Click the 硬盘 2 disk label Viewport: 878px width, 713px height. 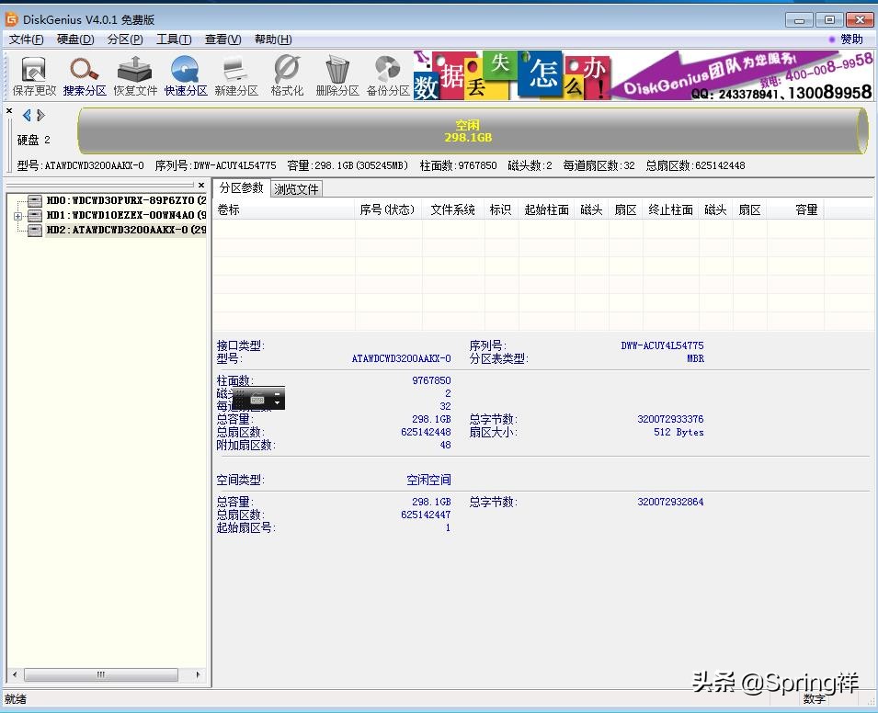pos(34,140)
